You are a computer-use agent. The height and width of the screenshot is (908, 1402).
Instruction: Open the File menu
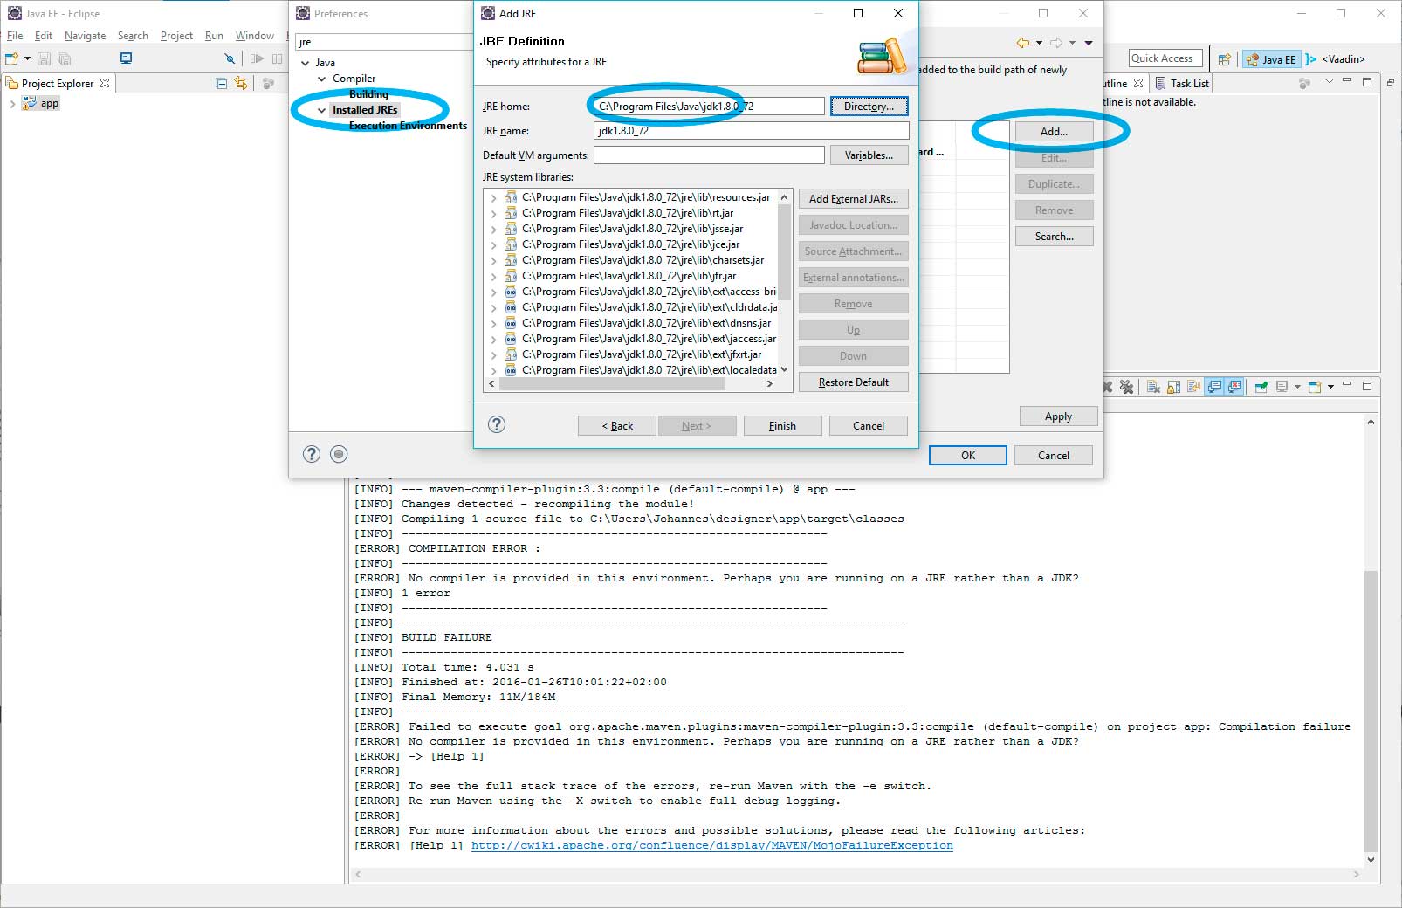click(x=15, y=36)
